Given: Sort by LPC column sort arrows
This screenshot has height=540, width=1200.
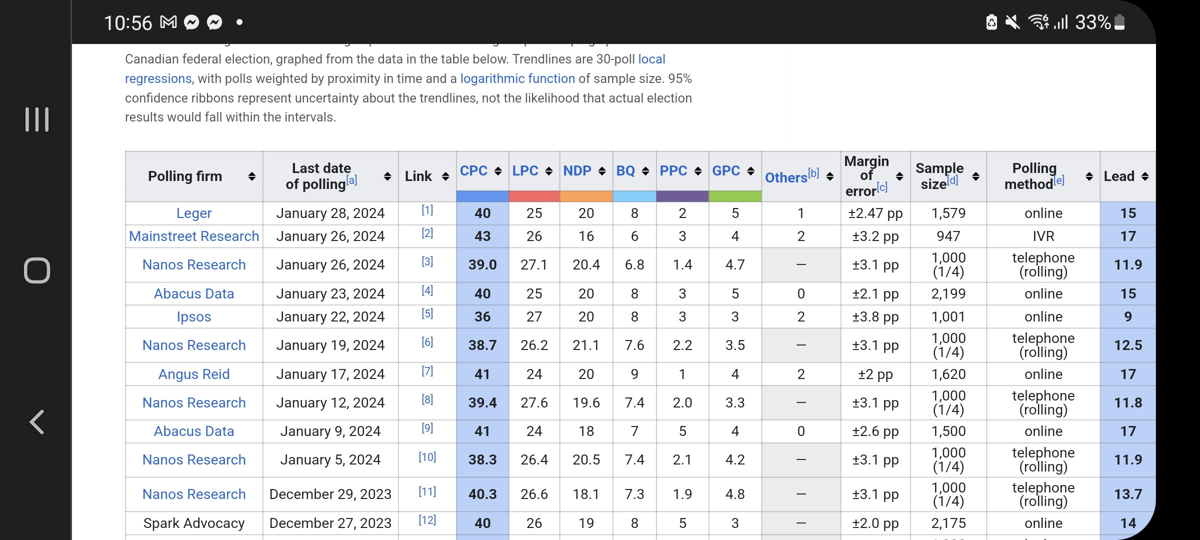Looking at the screenshot, I should point(549,171).
